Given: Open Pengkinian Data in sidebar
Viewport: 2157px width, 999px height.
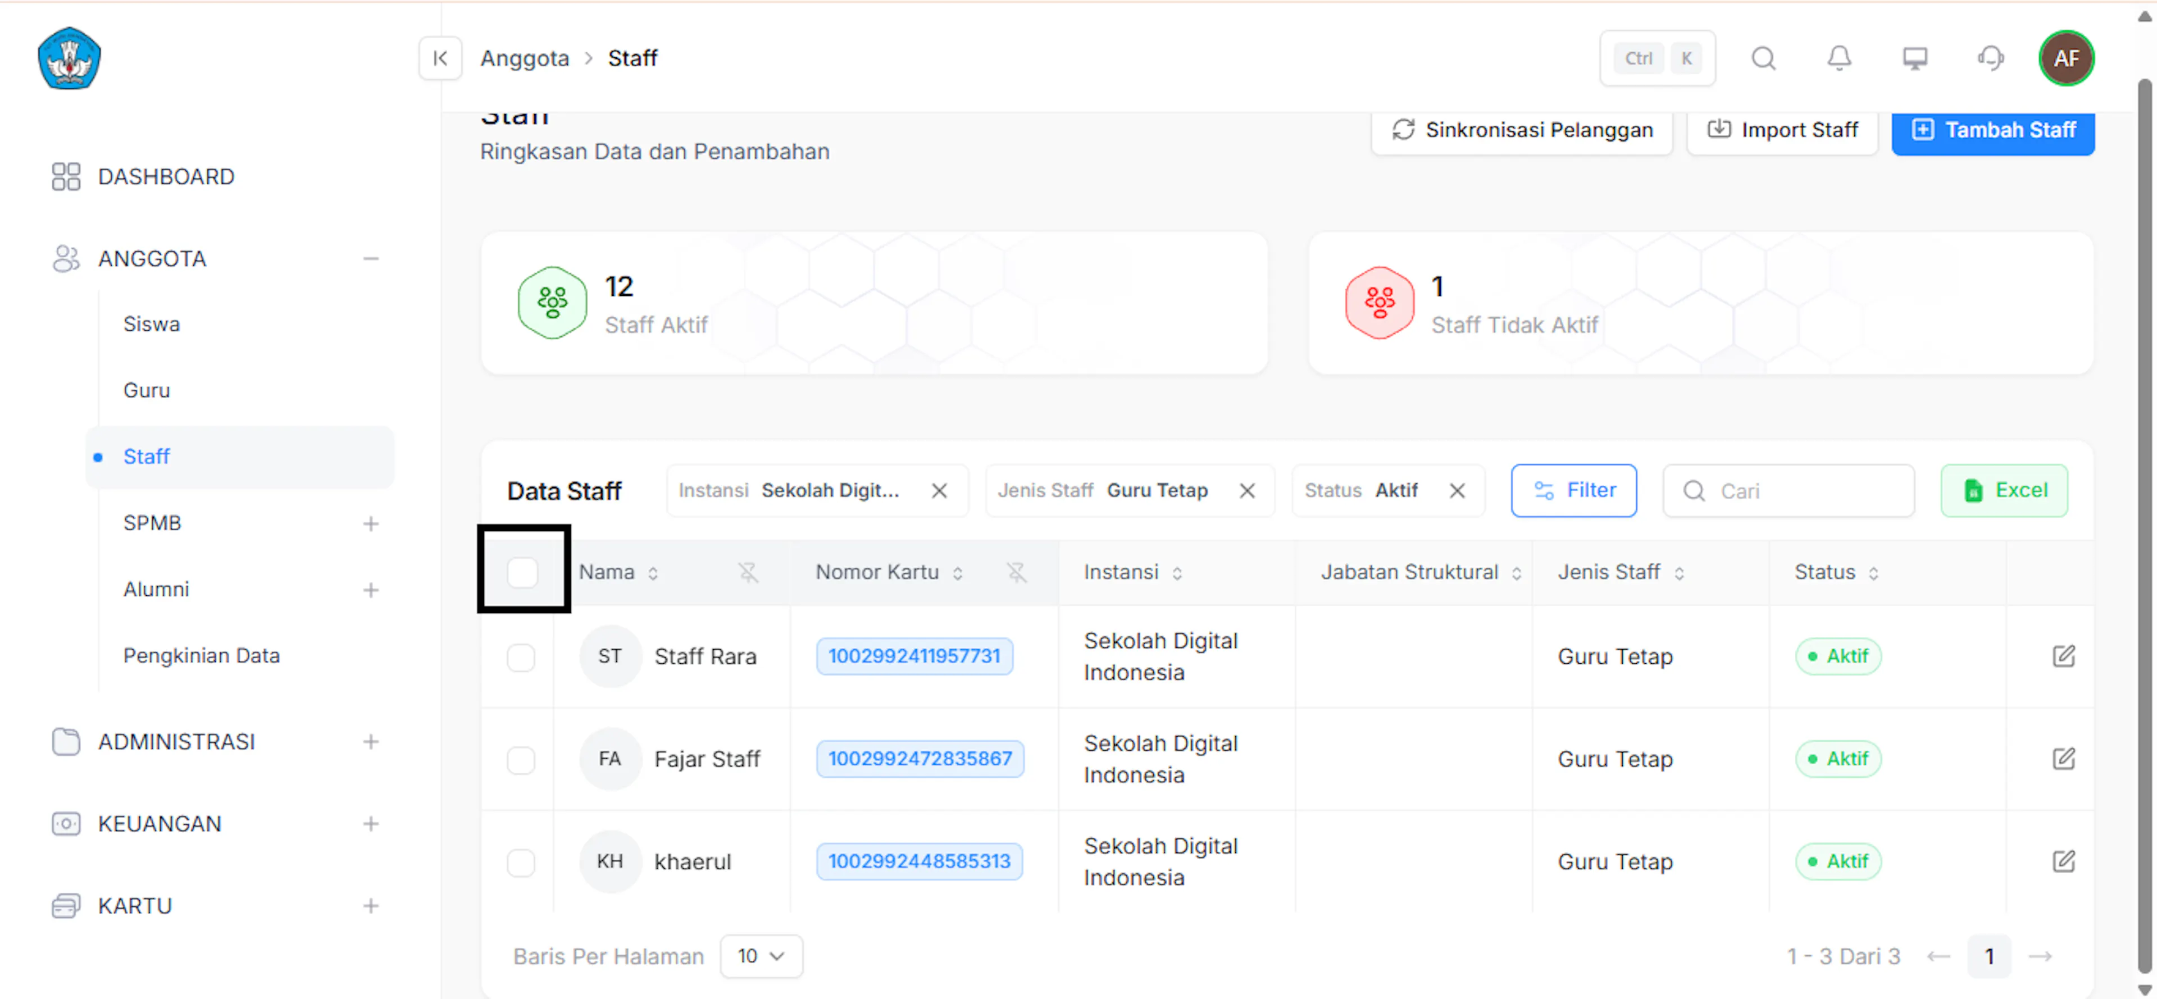Looking at the screenshot, I should click(201, 656).
